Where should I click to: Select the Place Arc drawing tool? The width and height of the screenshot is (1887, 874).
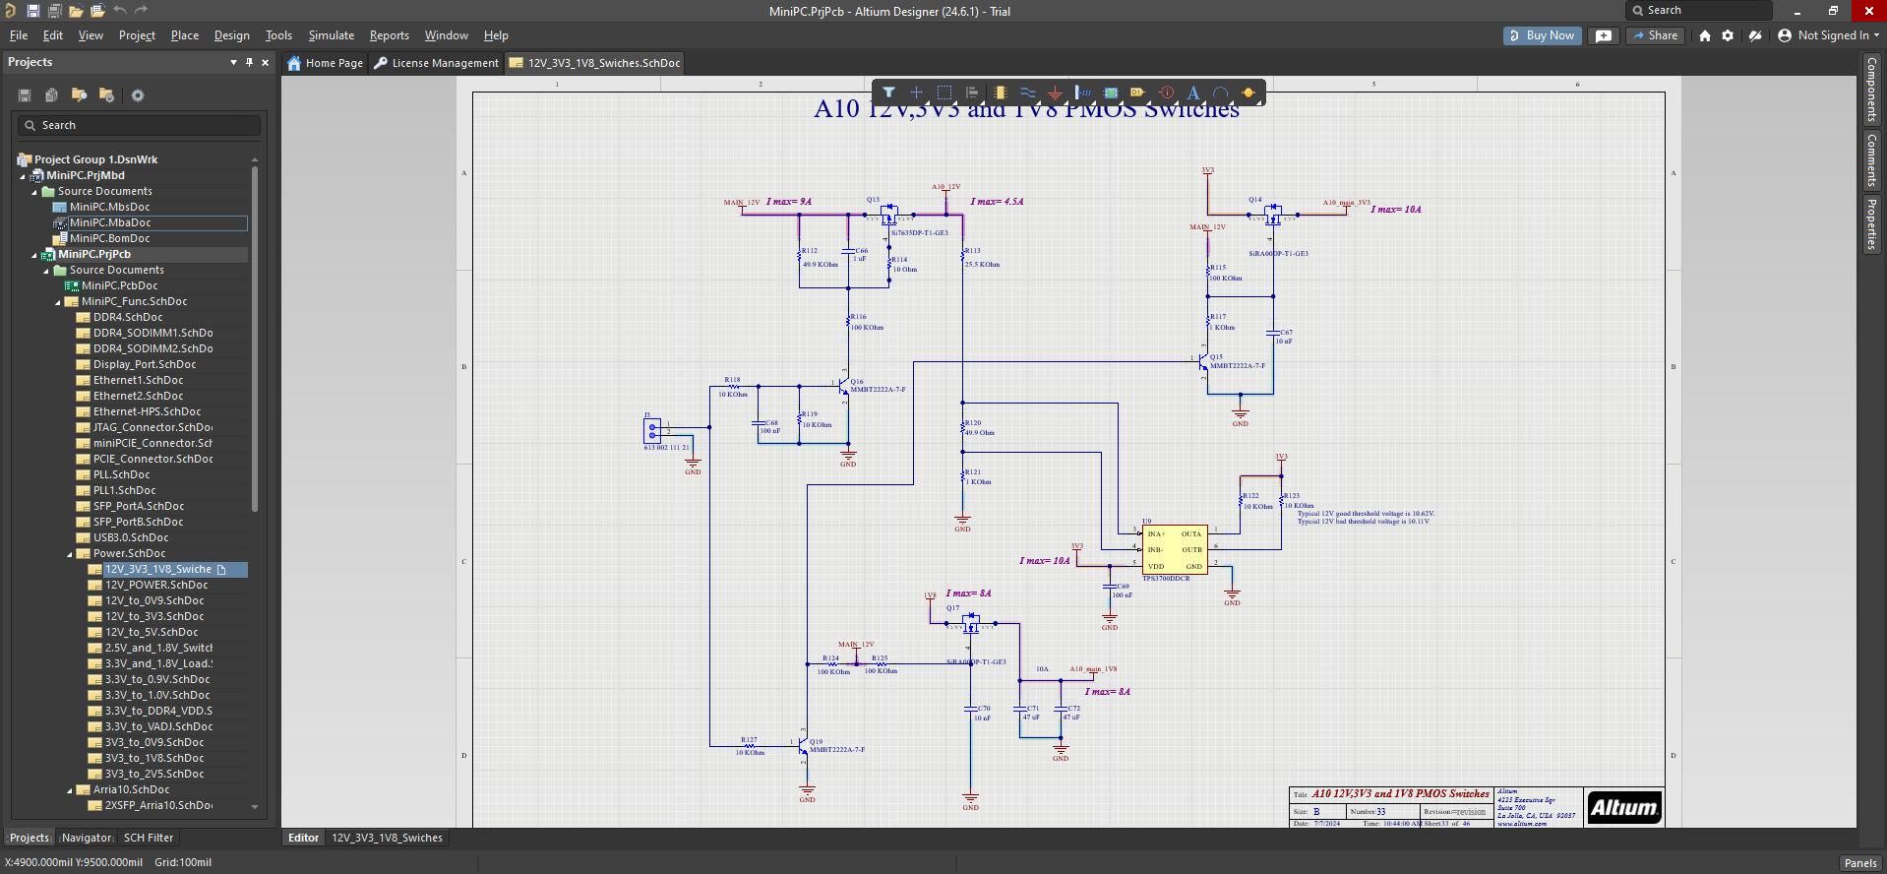1221,93
